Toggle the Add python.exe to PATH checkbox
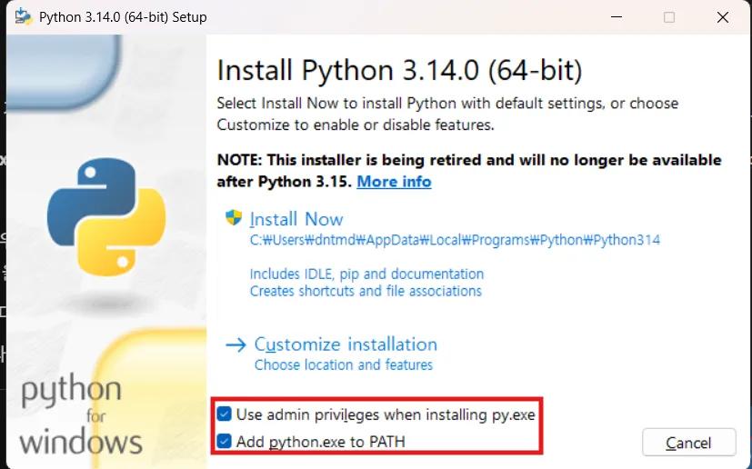This screenshot has width=752, height=469. pos(225,442)
